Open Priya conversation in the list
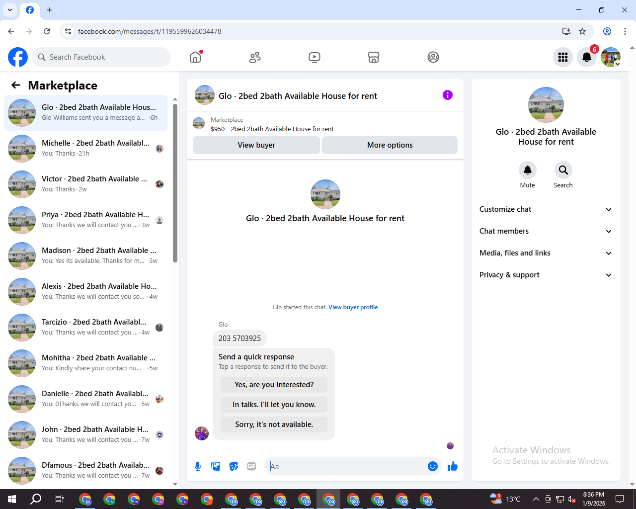 tap(86, 220)
